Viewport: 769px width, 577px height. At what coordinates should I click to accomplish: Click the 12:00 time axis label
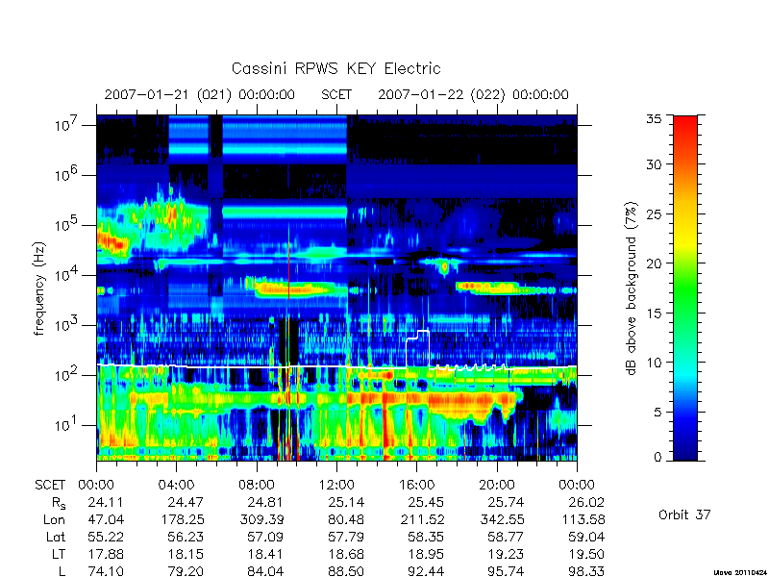pyautogui.click(x=336, y=485)
